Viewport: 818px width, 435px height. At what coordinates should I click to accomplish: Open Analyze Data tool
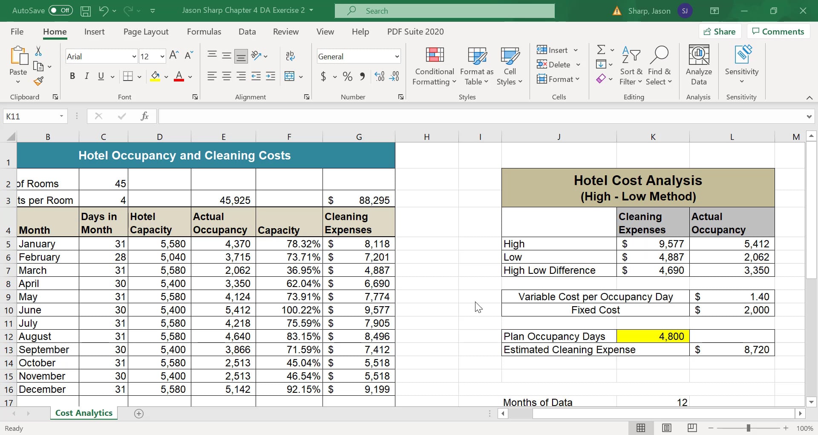(x=699, y=65)
